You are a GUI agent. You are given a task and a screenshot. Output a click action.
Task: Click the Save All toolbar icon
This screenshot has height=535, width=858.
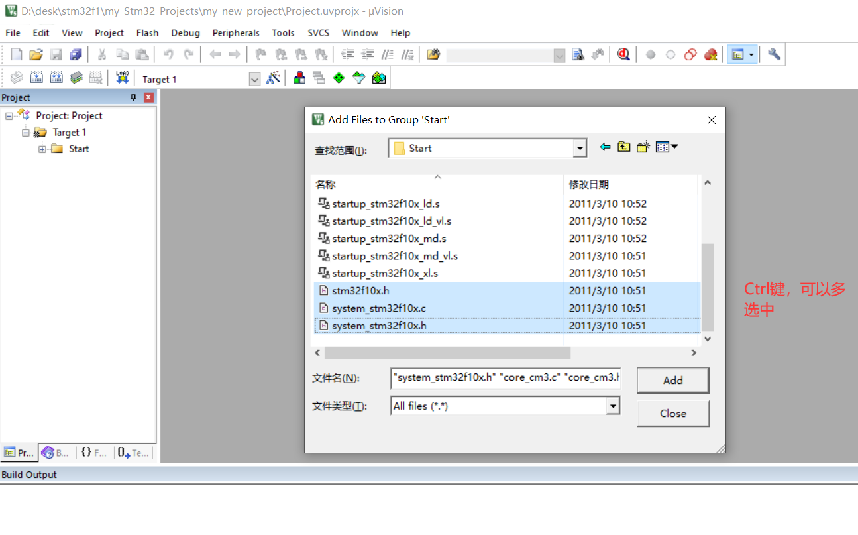(76, 54)
